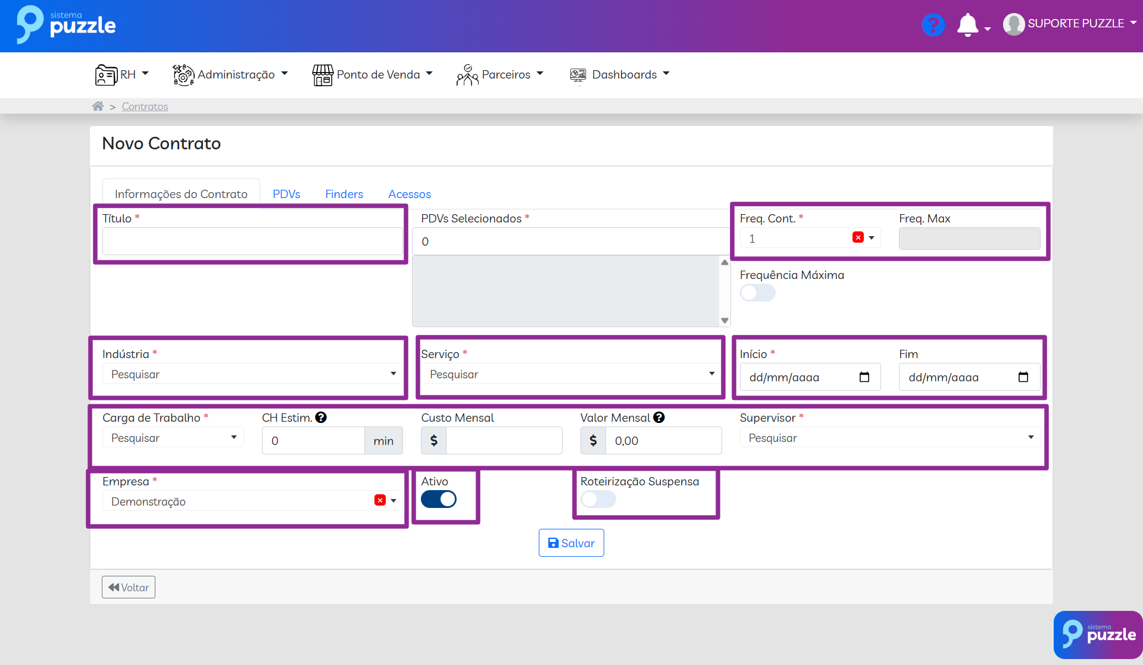
Task: Click the home breadcrumb icon
Action: (98, 106)
